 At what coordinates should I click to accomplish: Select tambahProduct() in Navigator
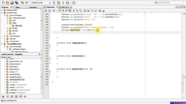[15, 77]
